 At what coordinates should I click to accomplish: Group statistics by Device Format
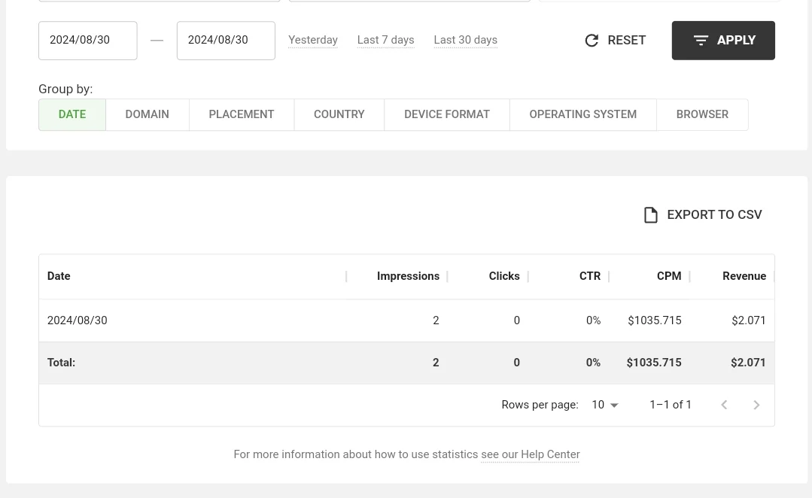pos(447,114)
